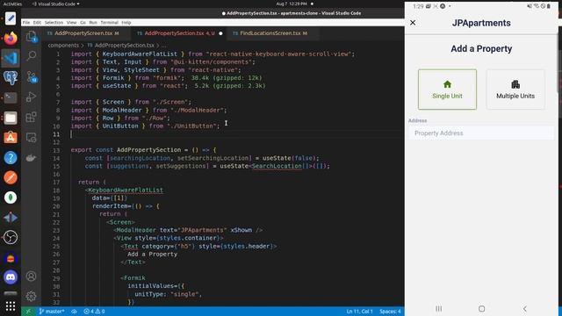Launch Firefox from the dock
This screenshot has height=316, width=562.
11,38
